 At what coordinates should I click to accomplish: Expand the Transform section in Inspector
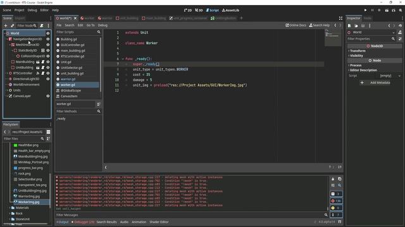[357, 51]
